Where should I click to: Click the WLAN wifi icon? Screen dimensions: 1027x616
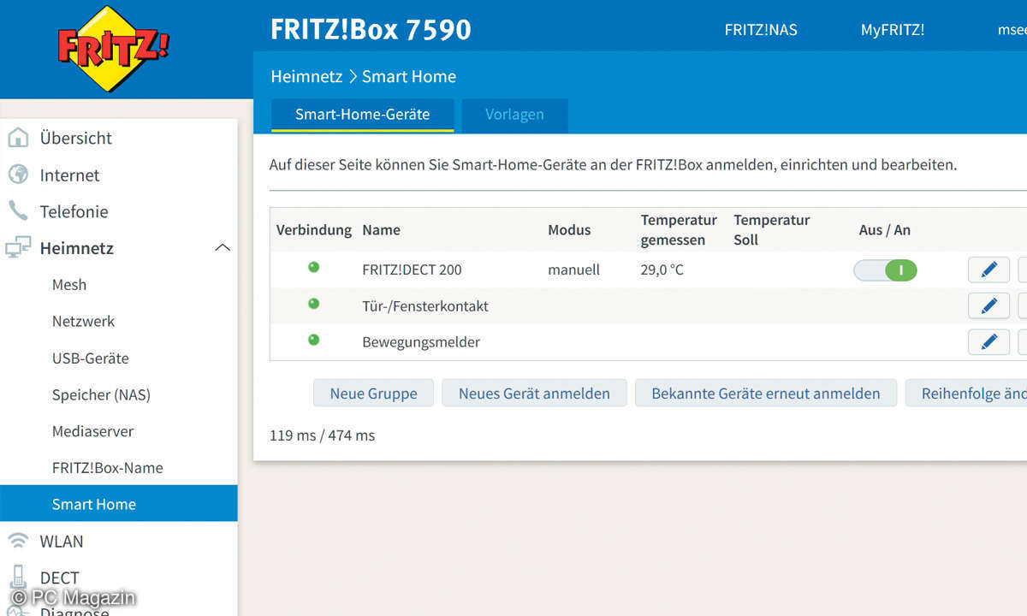click(x=18, y=541)
